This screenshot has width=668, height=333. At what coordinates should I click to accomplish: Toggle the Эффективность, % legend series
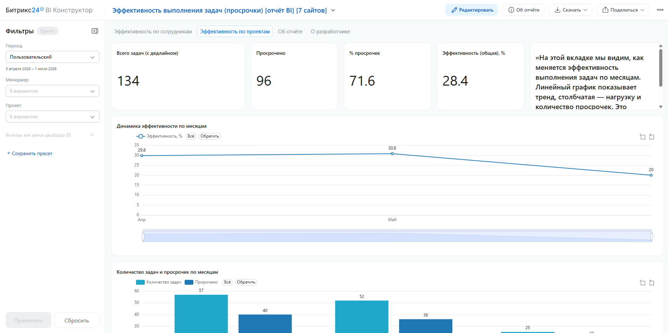coord(159,136)
